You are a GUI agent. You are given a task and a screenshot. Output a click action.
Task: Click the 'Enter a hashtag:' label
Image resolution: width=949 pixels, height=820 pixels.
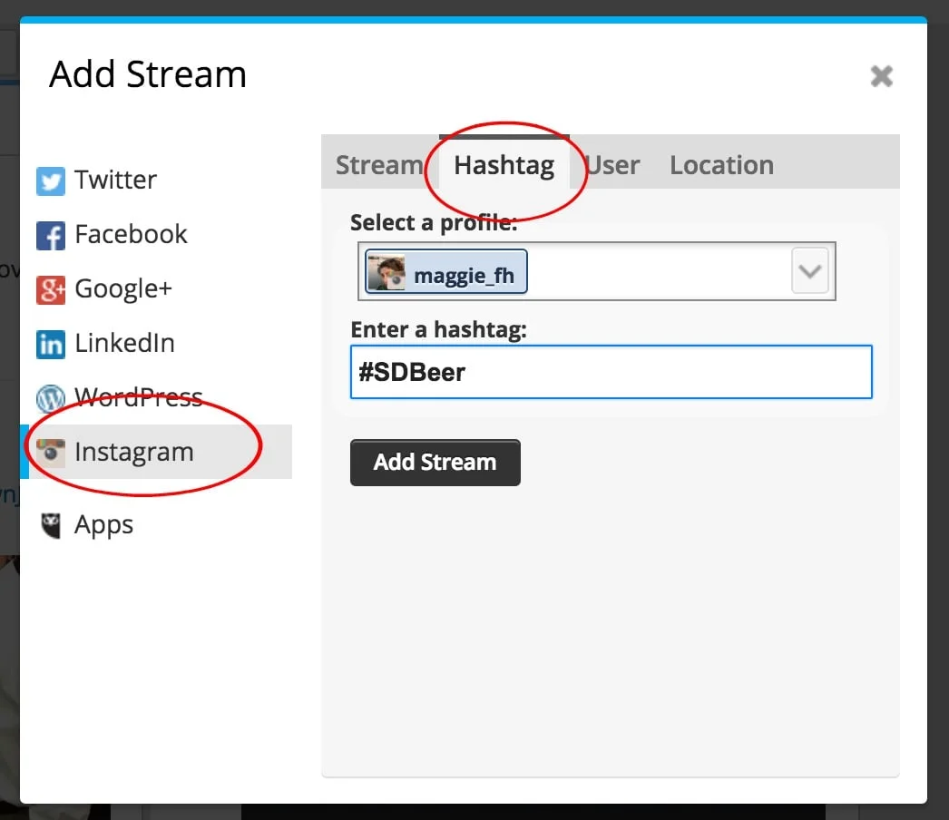[439, 330]
